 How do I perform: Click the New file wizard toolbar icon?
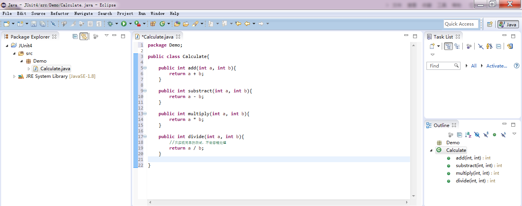[6, 24]
